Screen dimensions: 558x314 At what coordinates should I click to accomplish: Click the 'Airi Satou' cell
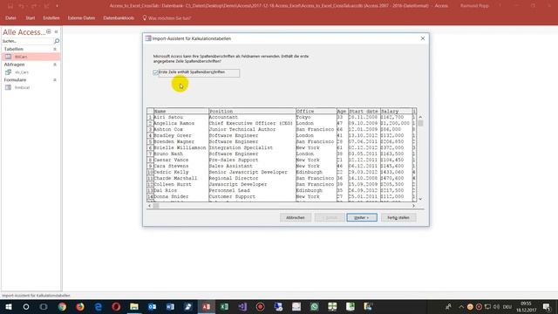180,117
